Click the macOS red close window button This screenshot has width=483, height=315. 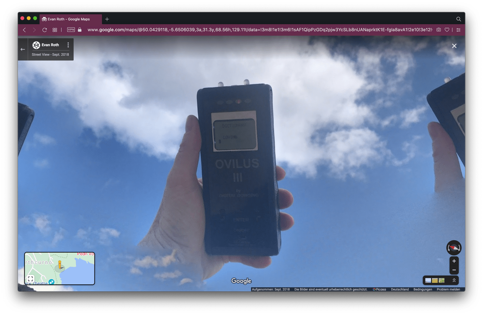point(22,18)
